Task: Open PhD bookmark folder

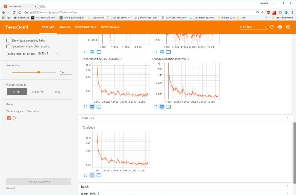Action: pos(242,18)
